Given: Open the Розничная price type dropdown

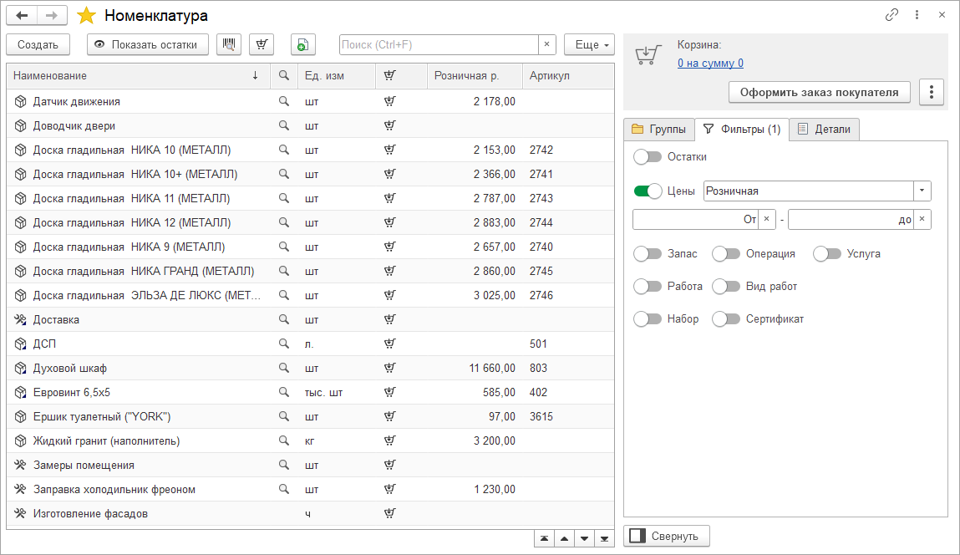Looking at the screenshot, I should (x=922, y=191).
